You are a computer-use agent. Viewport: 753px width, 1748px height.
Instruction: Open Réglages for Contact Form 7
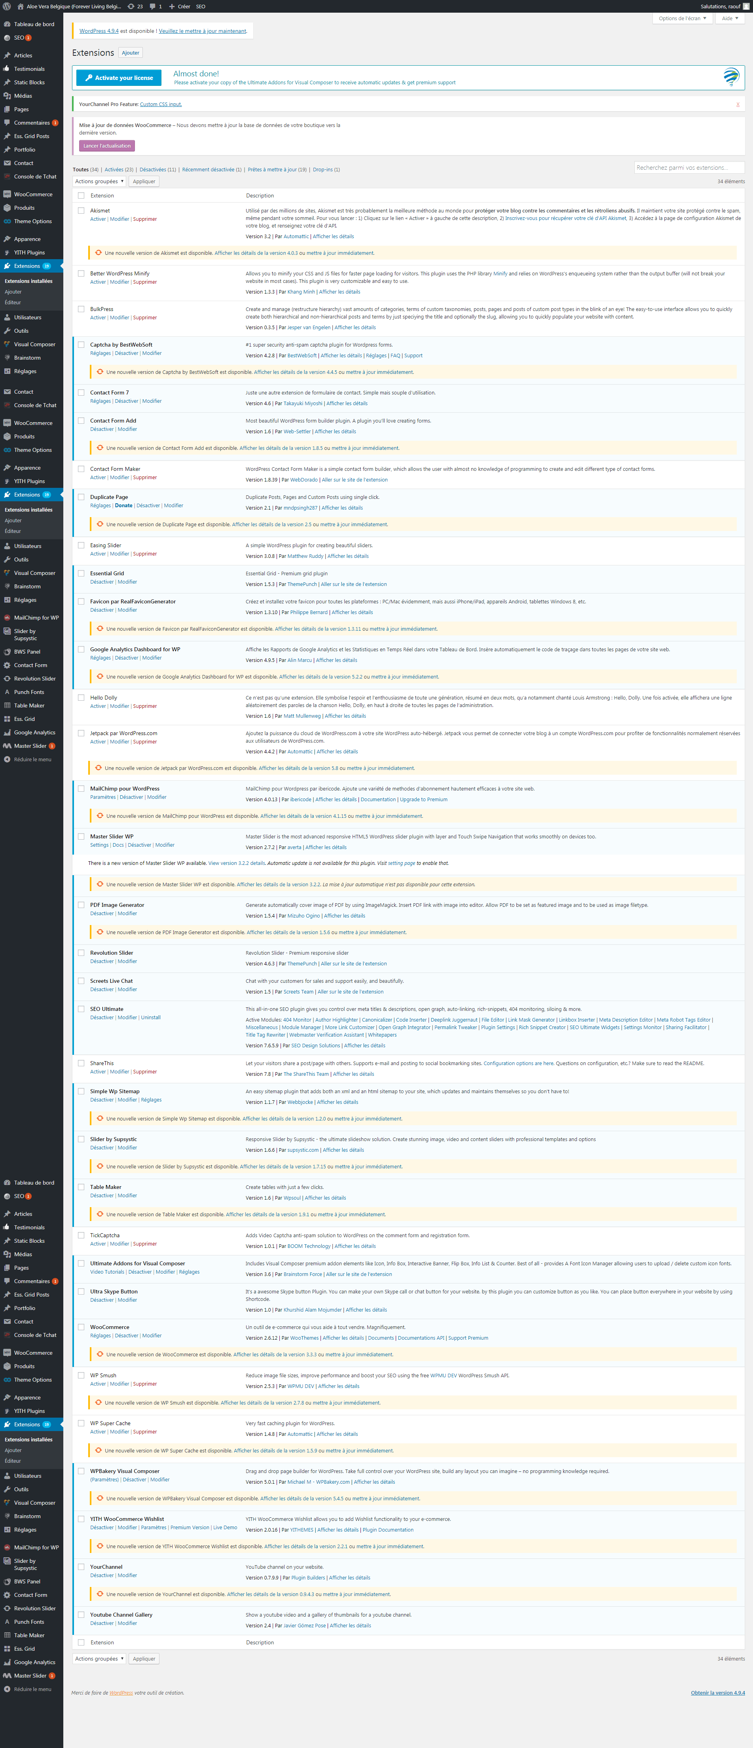pos(101,402)
